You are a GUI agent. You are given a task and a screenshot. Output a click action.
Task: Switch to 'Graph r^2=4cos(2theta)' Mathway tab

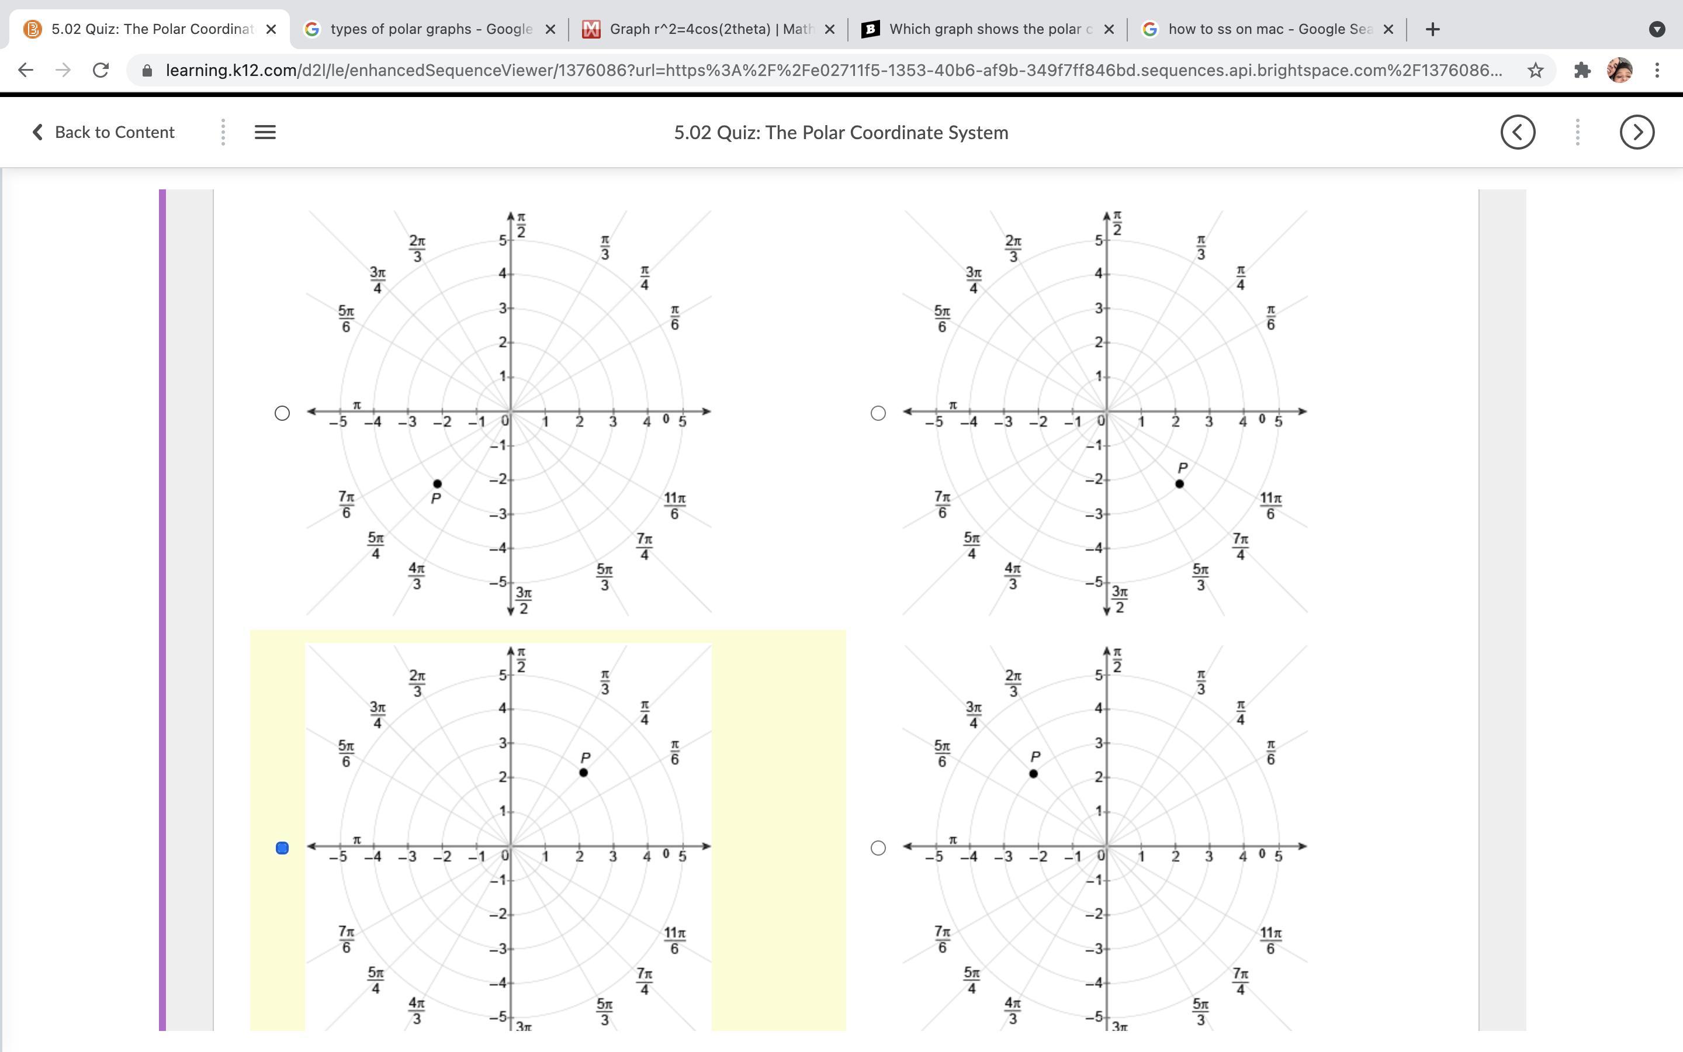coord(709,29)
